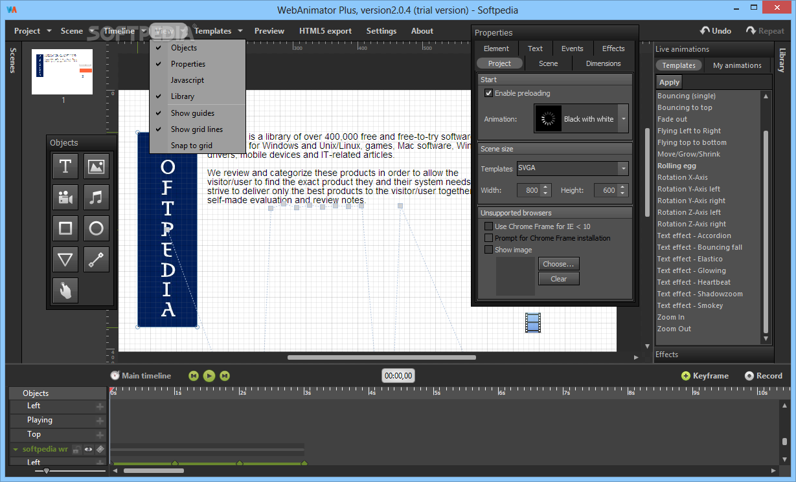
Task: Add keyframe on Objects Top row
Action: 100,435
